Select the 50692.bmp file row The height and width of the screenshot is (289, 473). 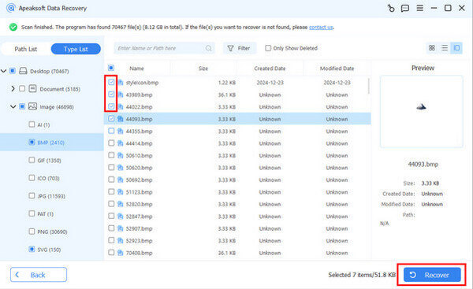237,180
